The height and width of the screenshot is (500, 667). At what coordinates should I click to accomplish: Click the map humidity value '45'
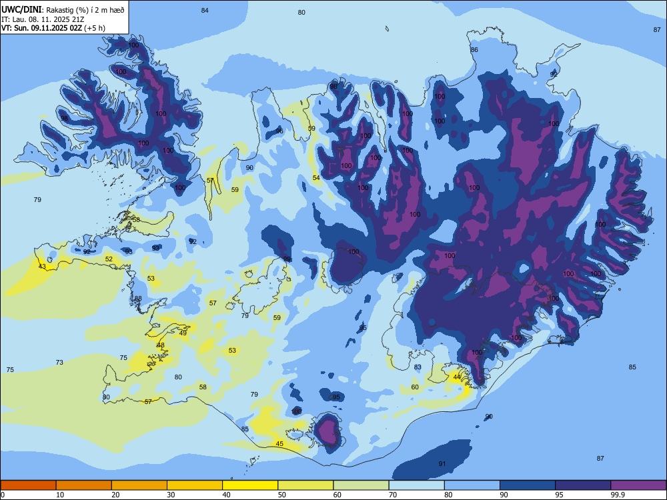279,444
